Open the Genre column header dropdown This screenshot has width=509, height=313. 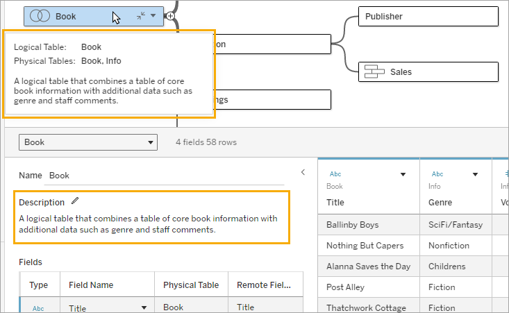[x=475, y=175]
